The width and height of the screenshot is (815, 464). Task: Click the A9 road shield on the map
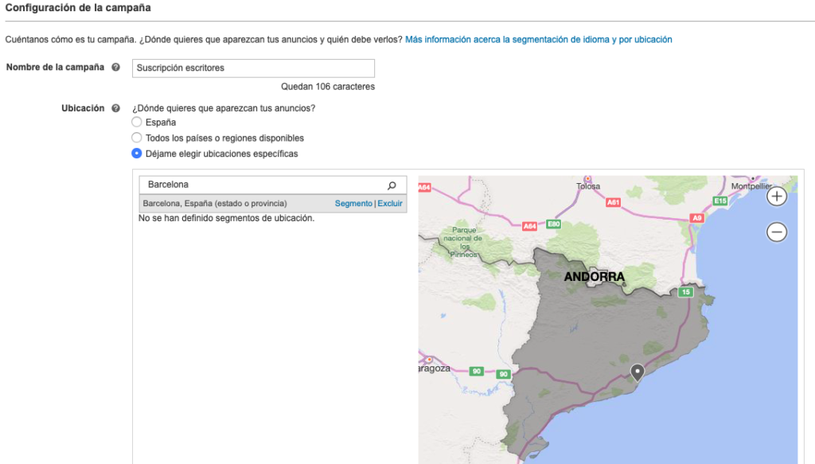click(697, 217)
